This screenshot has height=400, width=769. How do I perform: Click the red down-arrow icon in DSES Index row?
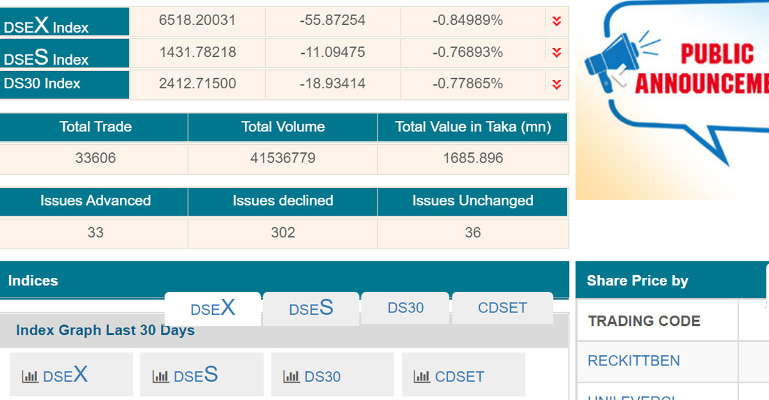coord(556,52)
